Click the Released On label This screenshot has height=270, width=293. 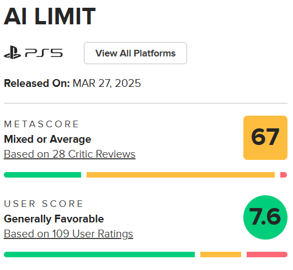pos(37,83)
